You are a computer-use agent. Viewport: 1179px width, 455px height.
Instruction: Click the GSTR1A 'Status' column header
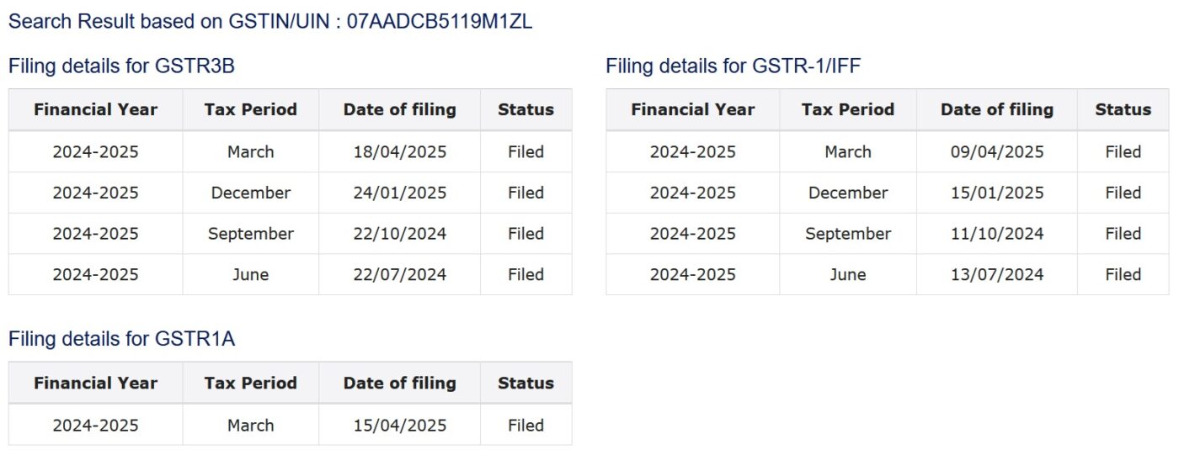coord(525,383)
